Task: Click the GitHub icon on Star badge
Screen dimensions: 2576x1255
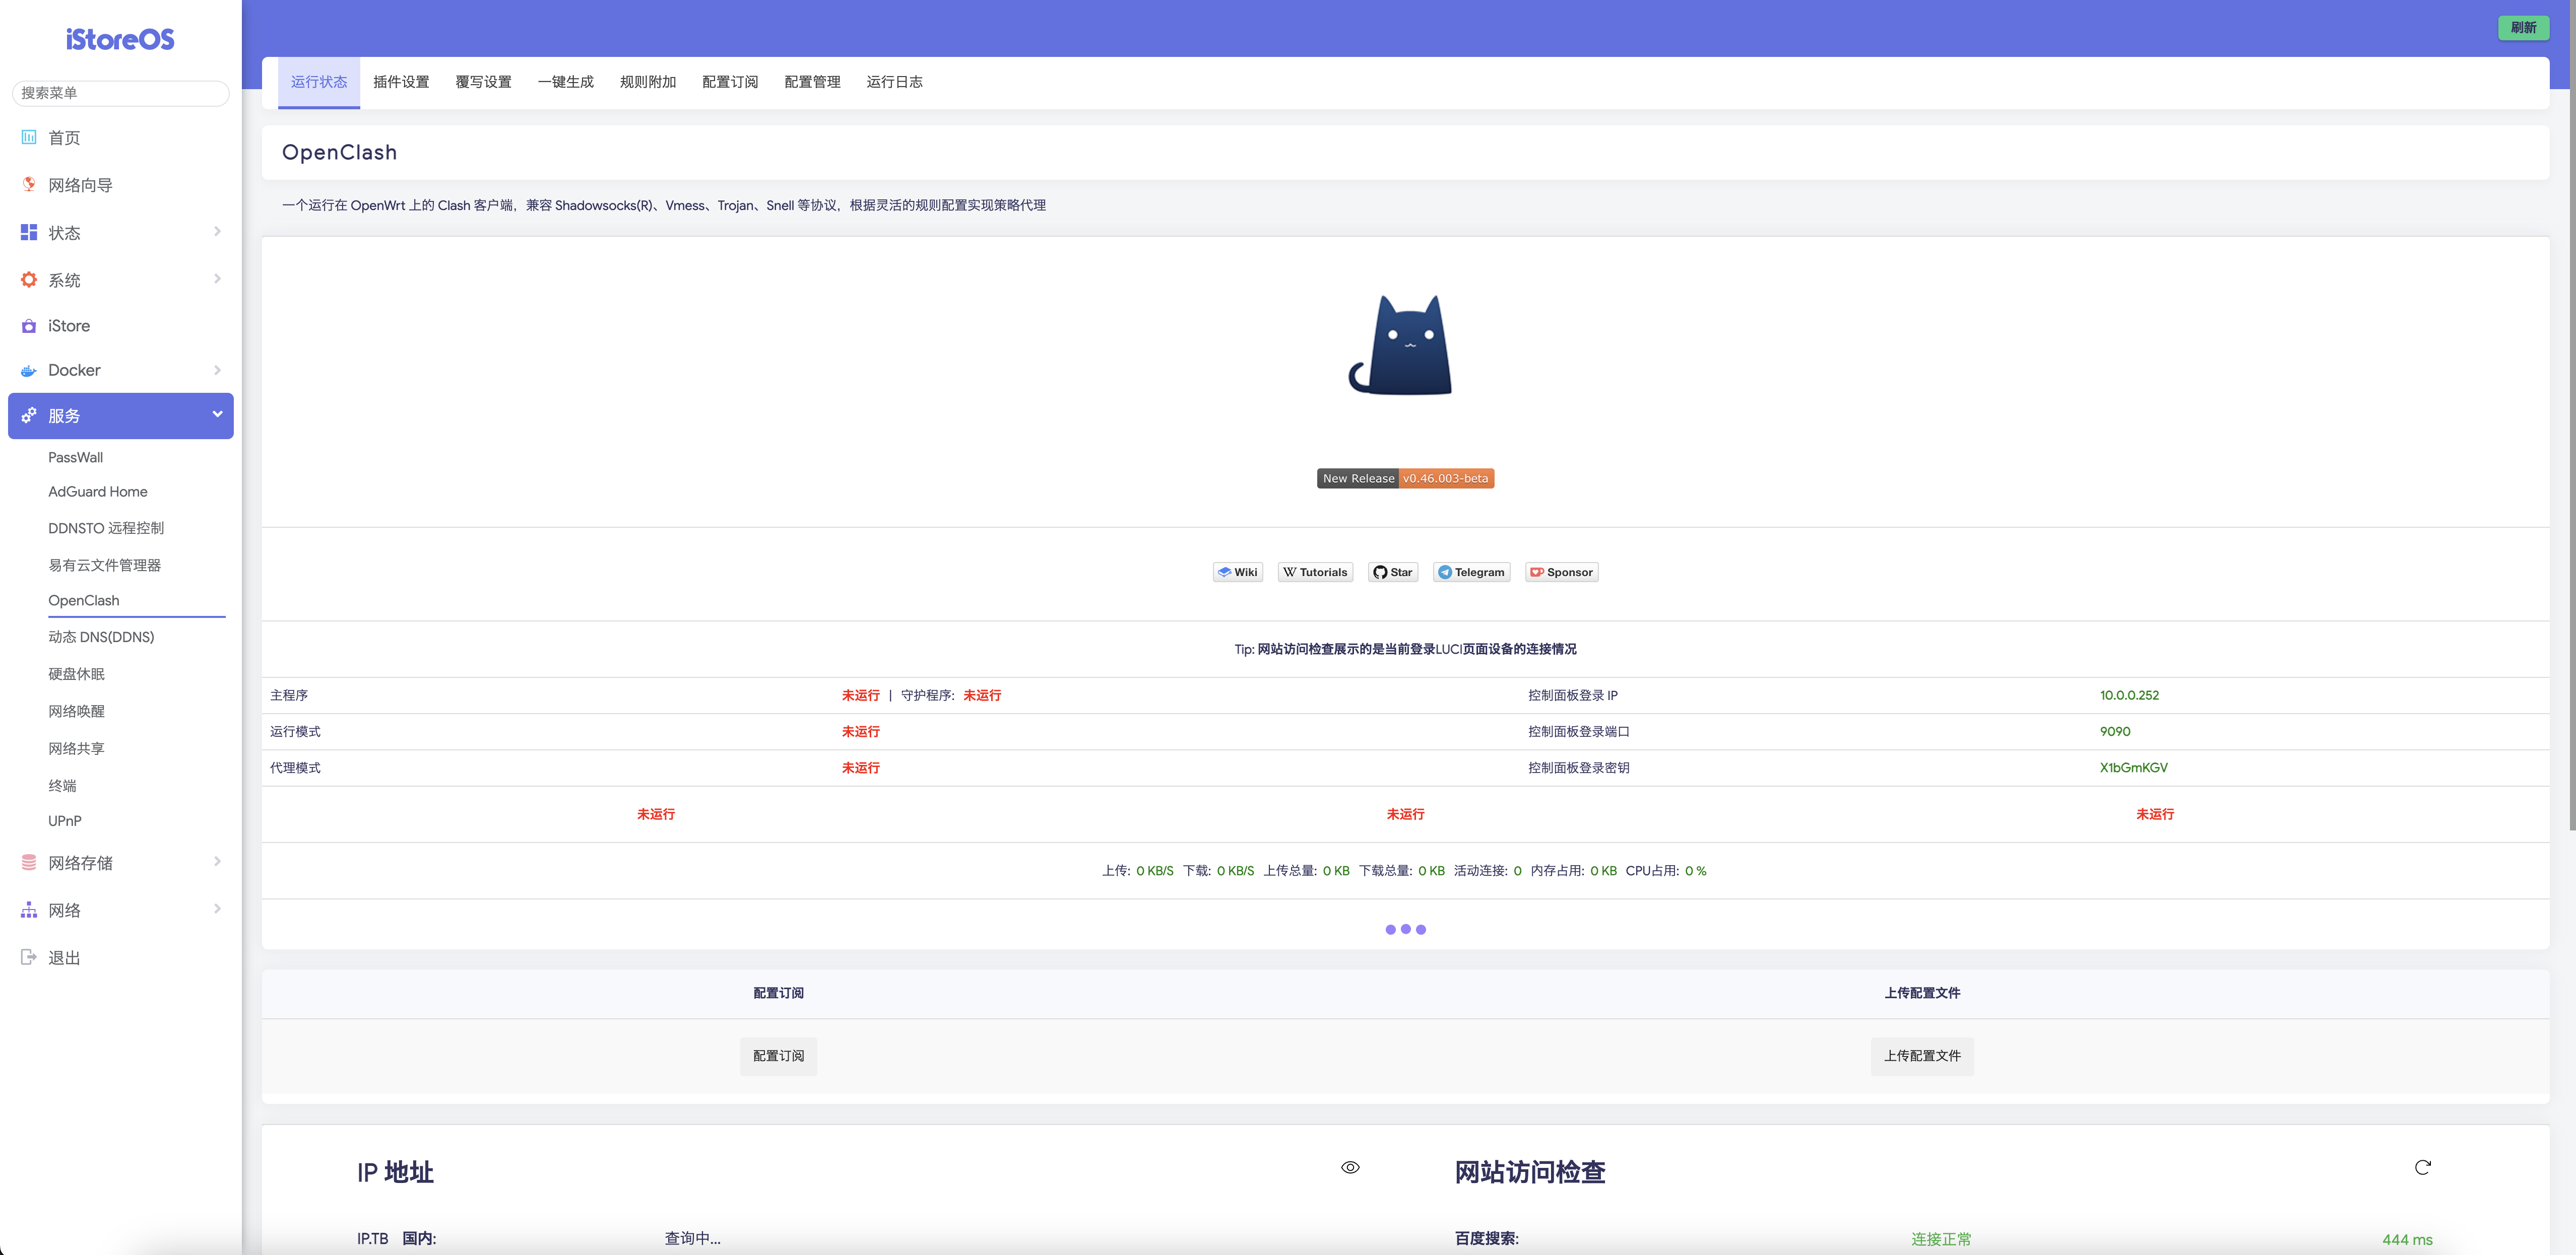Action: (x=1380, y=573)
